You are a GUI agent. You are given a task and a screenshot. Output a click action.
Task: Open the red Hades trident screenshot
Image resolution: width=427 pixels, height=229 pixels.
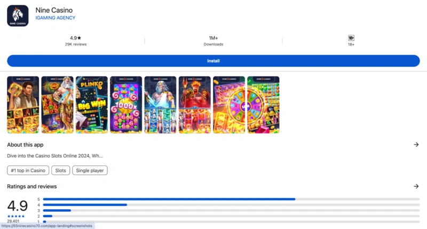(194, 105)
